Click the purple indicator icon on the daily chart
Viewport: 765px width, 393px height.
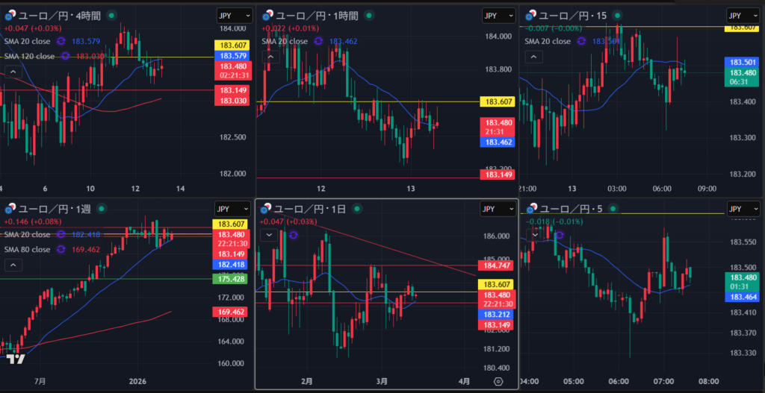pyautogui.click(x=292, y=234)
